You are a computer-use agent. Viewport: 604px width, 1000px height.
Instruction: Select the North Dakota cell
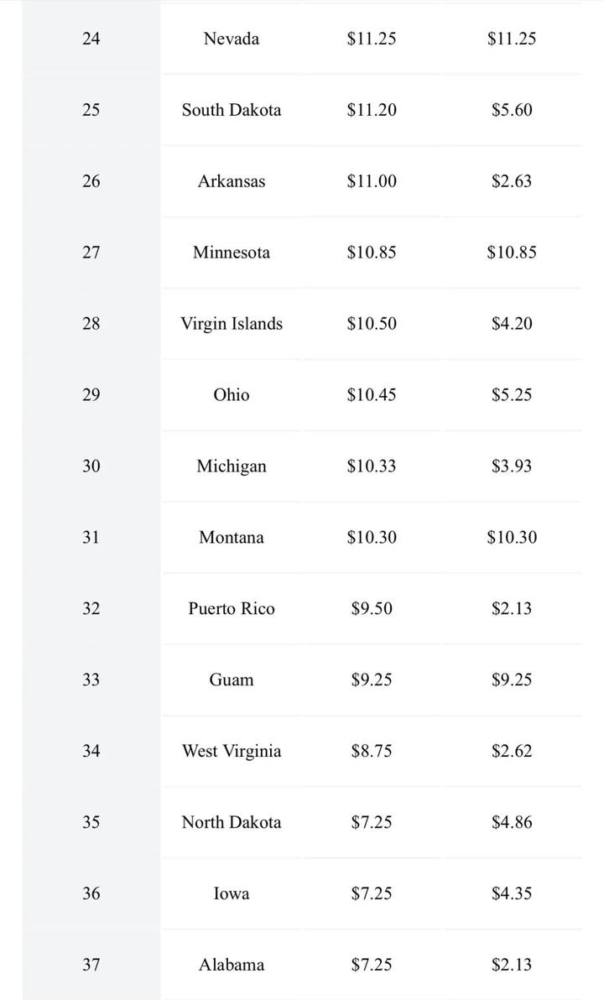pyautogui.click(x=231, y=823)
